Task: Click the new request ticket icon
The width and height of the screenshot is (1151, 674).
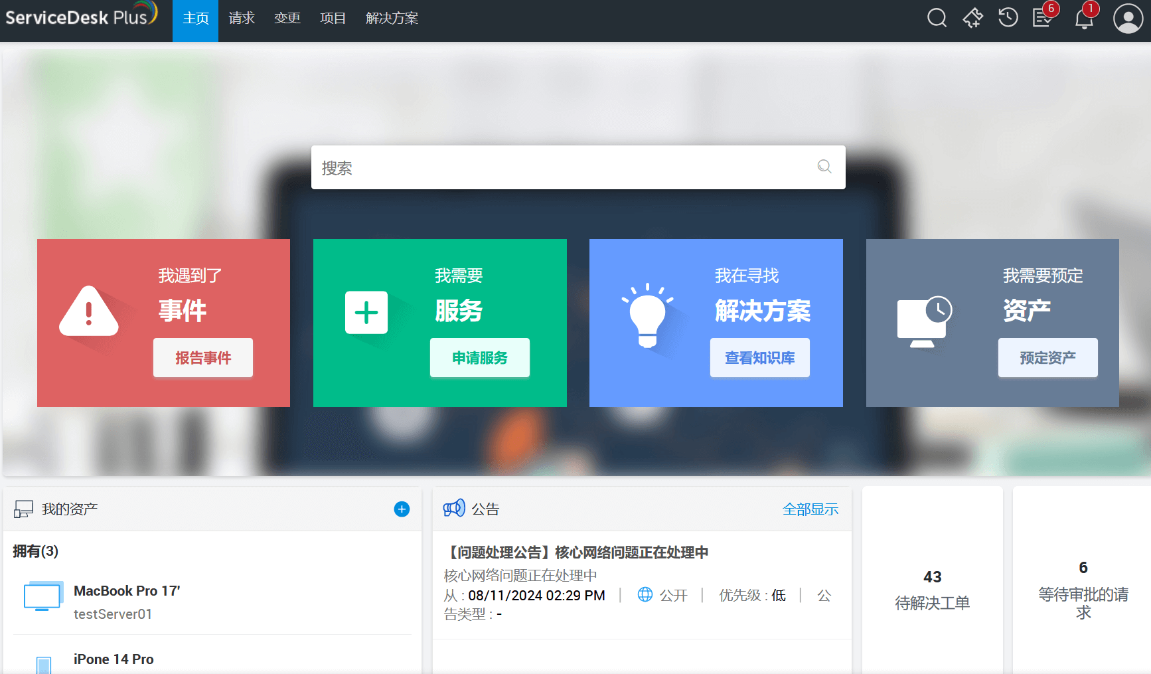Action: pos(972,19)
